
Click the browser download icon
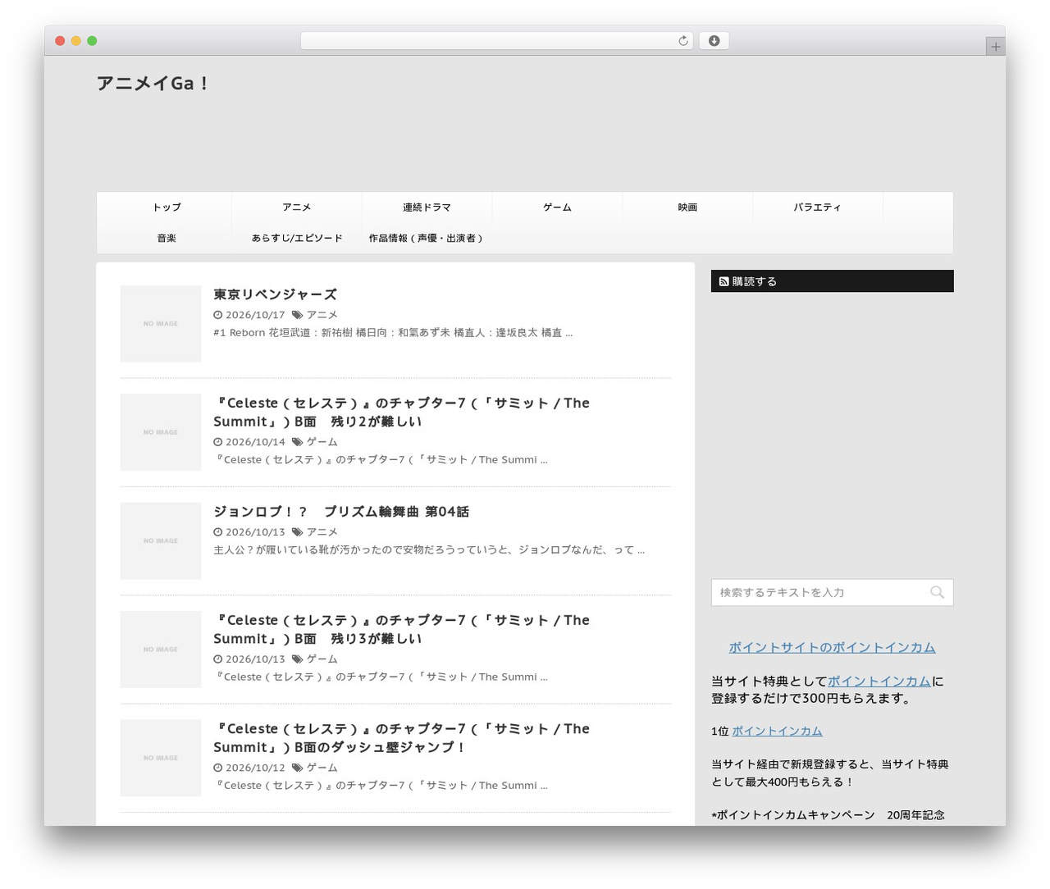714,41
